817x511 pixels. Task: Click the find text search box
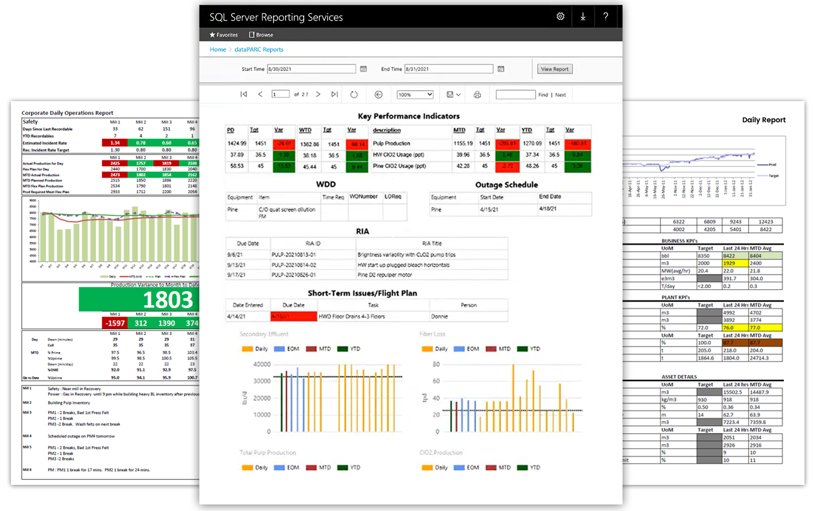[x=516, y=95]
